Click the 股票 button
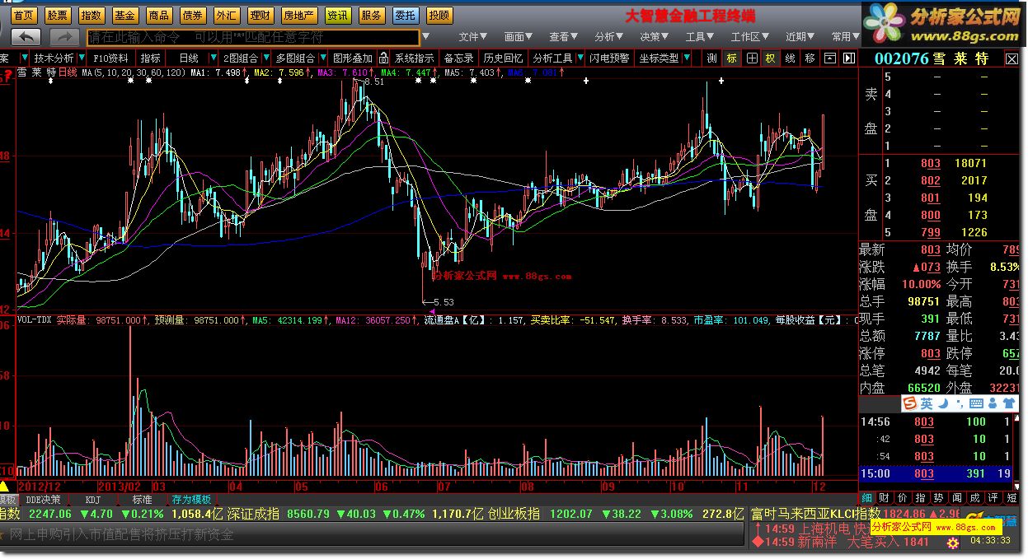This screenshot has height=559, width=1028. (58, 15)
